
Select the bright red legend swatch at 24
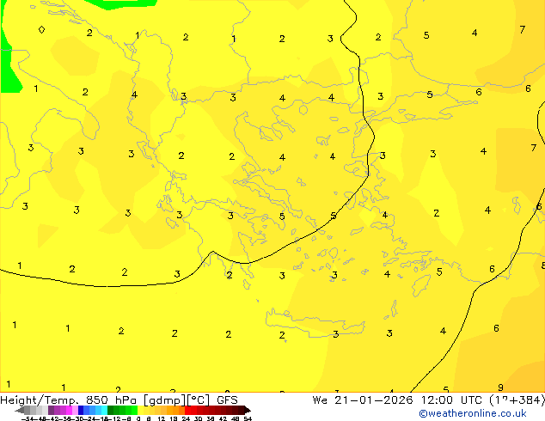(x=187, y=410)
